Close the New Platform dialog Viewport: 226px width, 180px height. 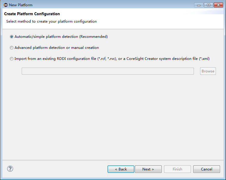pos(218,5)
